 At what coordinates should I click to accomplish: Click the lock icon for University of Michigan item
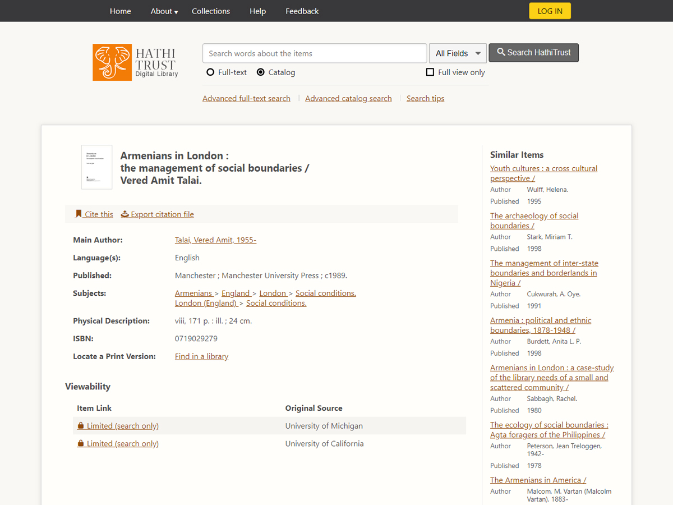click(81, 426)
